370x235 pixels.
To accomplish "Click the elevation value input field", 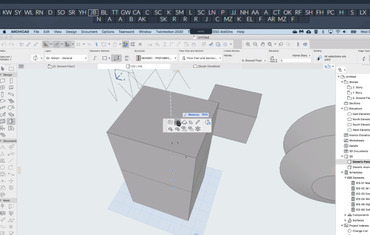I will (295, 60).
